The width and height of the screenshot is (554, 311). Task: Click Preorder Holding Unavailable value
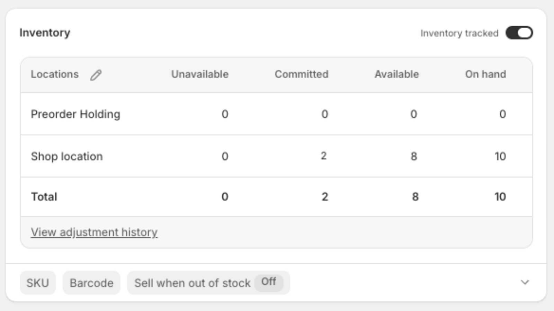coord(225,114)
